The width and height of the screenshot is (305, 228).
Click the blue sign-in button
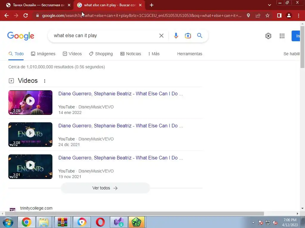296,36
